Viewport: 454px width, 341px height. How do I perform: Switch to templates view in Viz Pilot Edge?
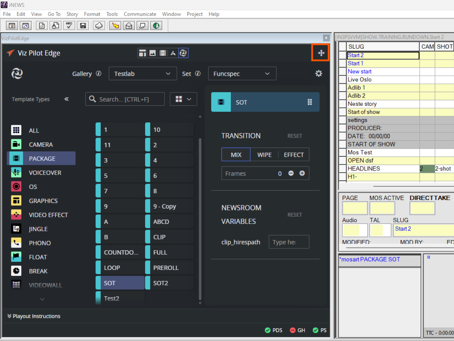point(143,53)
